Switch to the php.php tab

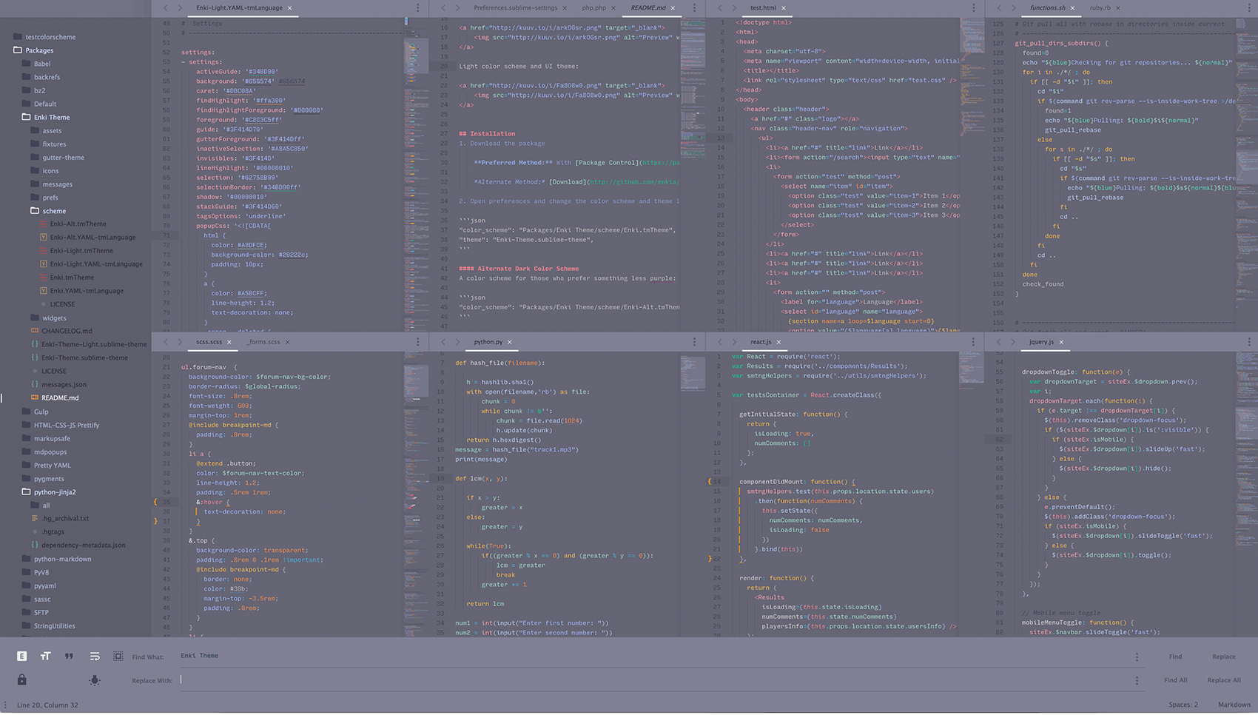(593, 8)
